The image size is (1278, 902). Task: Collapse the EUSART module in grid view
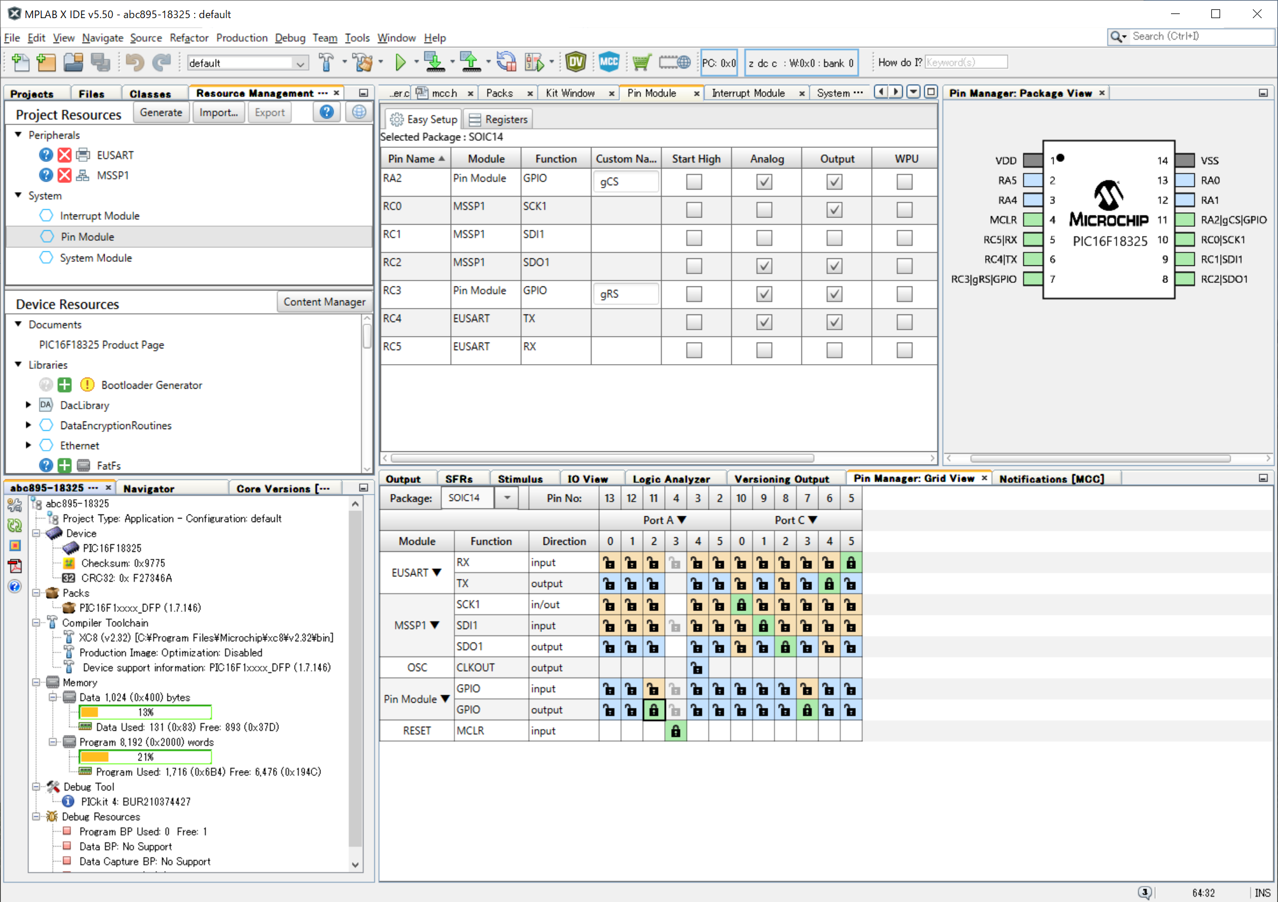(437, 573)
